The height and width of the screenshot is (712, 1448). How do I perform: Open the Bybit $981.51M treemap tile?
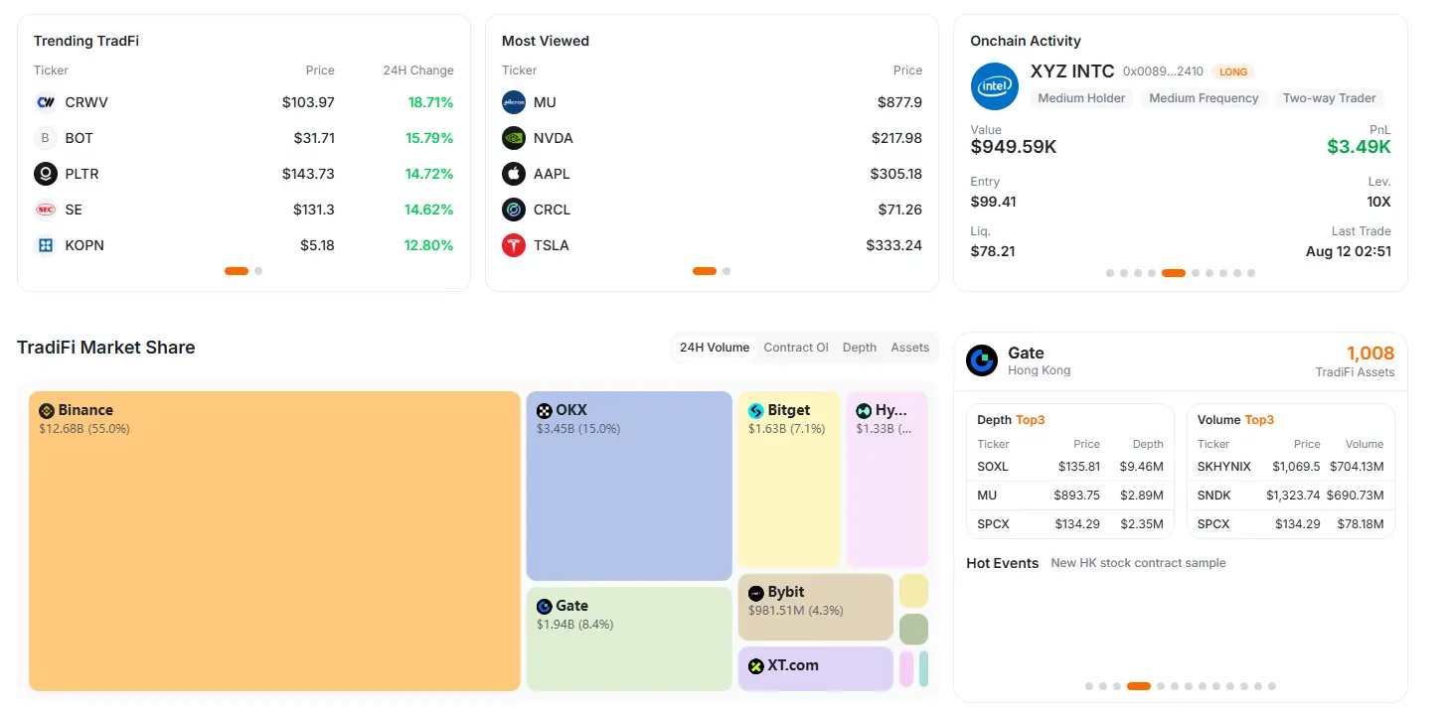pos(816,607)
